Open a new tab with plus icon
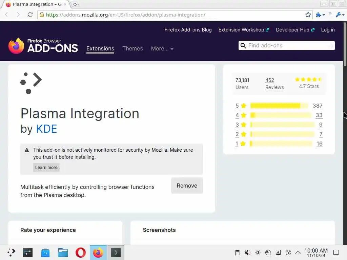347x260 pixels. [75, 4]
